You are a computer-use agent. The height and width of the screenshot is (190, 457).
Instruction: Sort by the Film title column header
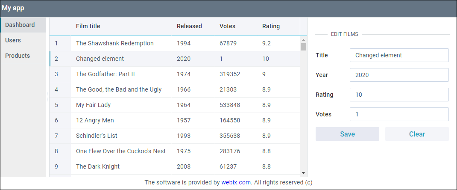[88, 26]
